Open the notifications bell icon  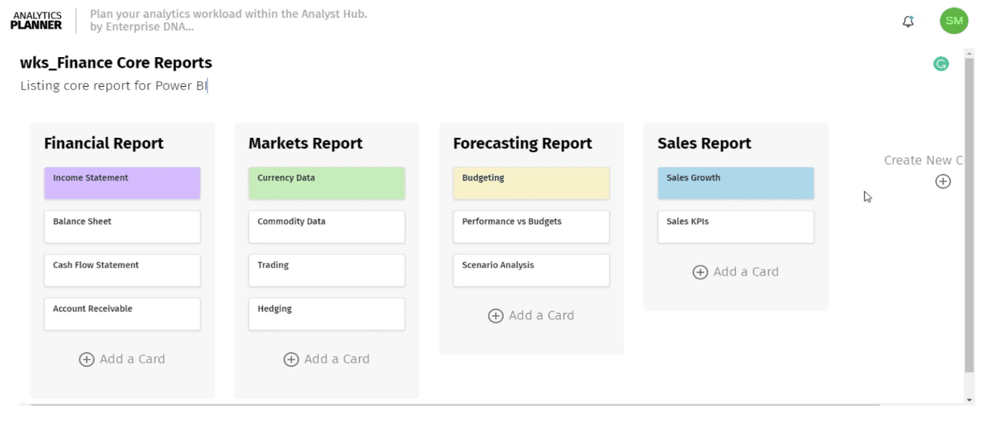[908, 21]
